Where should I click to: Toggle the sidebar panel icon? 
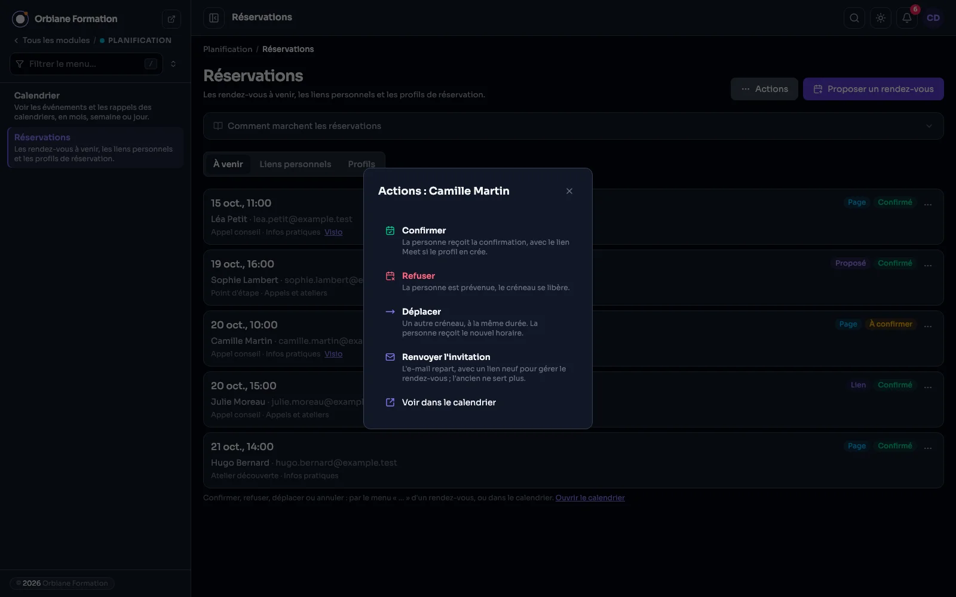click(x=214, y=18)
